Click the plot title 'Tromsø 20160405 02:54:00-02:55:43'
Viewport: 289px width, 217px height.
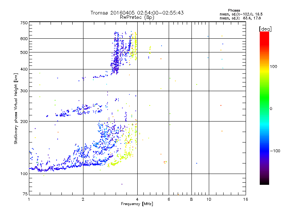point(137,13)
